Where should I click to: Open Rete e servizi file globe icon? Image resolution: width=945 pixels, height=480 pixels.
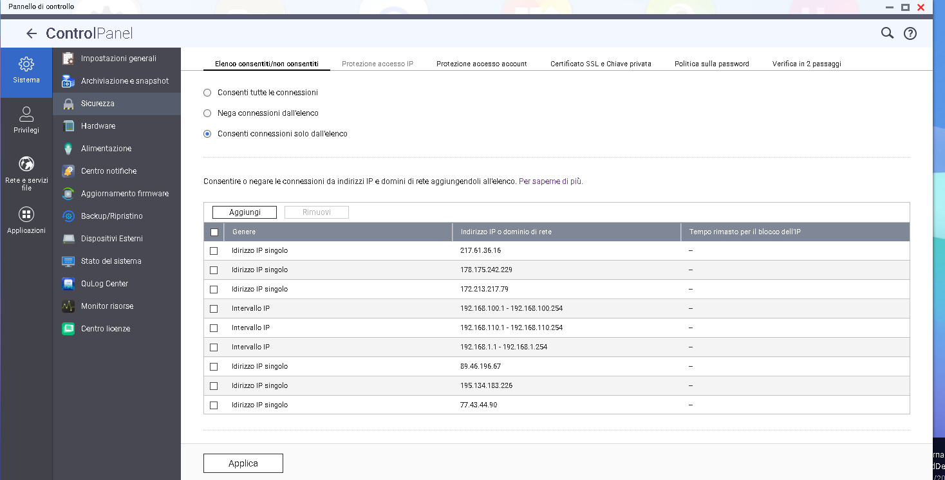point(26,164)
